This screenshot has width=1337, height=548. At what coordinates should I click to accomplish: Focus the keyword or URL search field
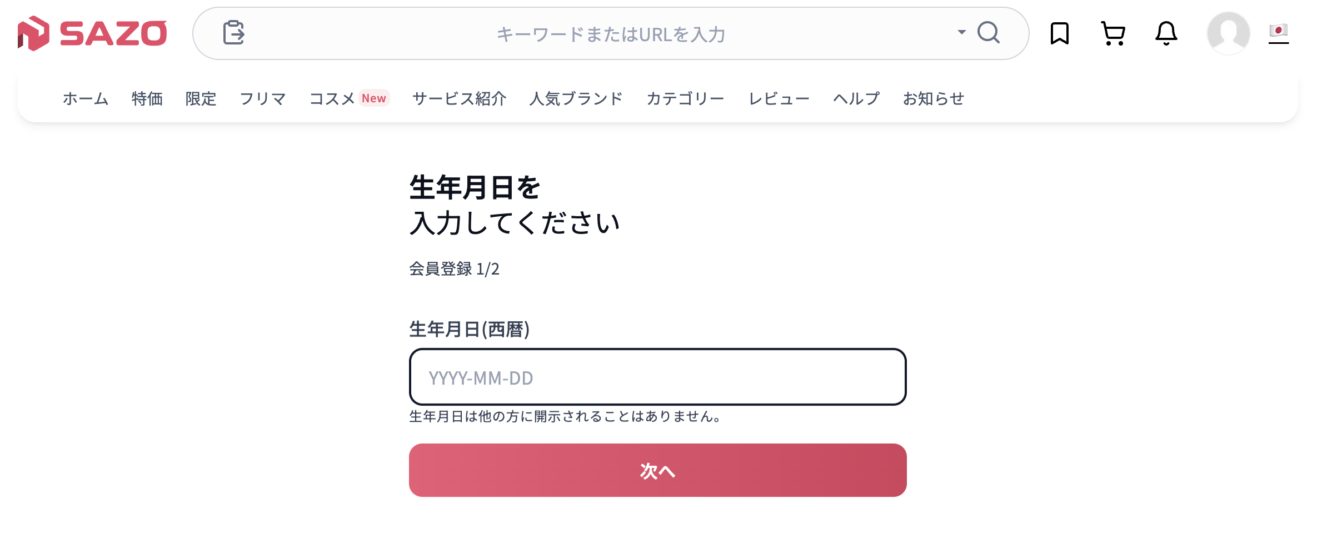coord(610,34)
